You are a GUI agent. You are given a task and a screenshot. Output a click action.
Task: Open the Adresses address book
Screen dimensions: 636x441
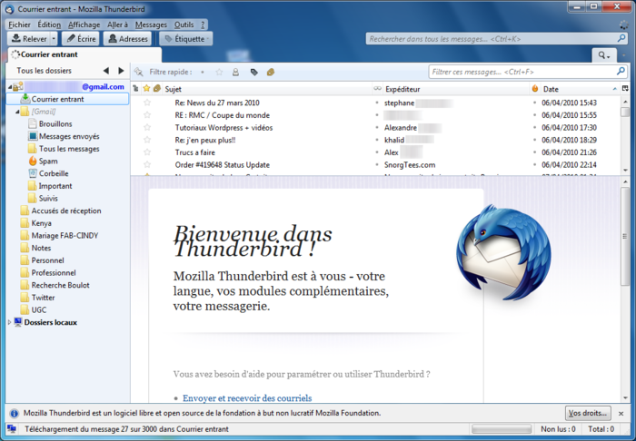[x=127, y=39]
